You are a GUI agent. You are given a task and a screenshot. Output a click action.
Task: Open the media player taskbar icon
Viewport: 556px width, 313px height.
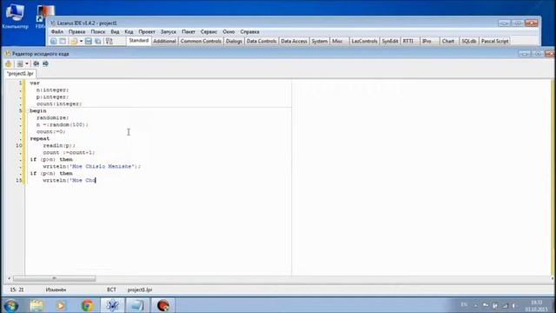click(61, 305)
